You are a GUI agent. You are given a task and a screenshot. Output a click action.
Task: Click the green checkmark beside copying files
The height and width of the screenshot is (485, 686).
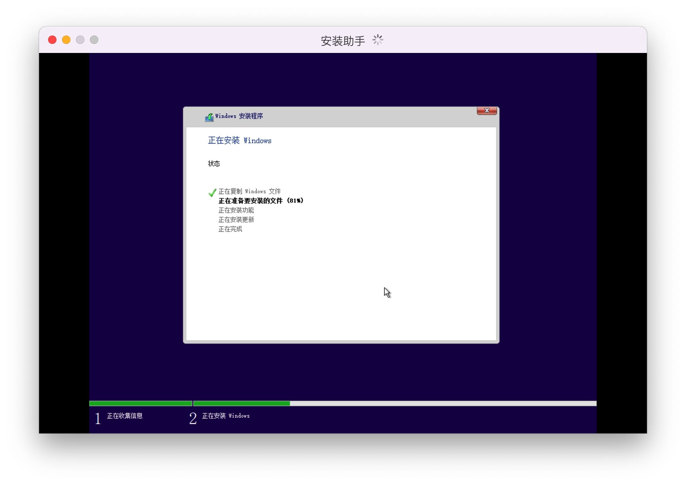point(212,193)
